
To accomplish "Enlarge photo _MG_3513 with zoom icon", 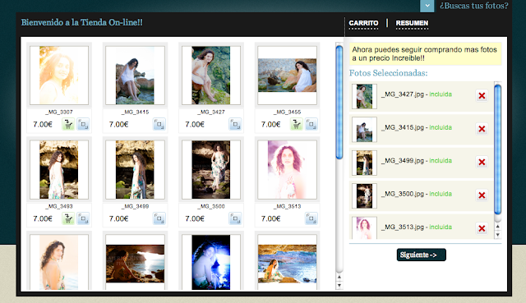I will tap(311, 218).
